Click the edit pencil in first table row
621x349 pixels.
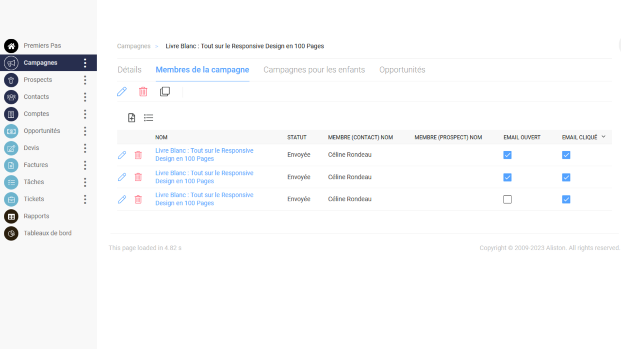122,155
